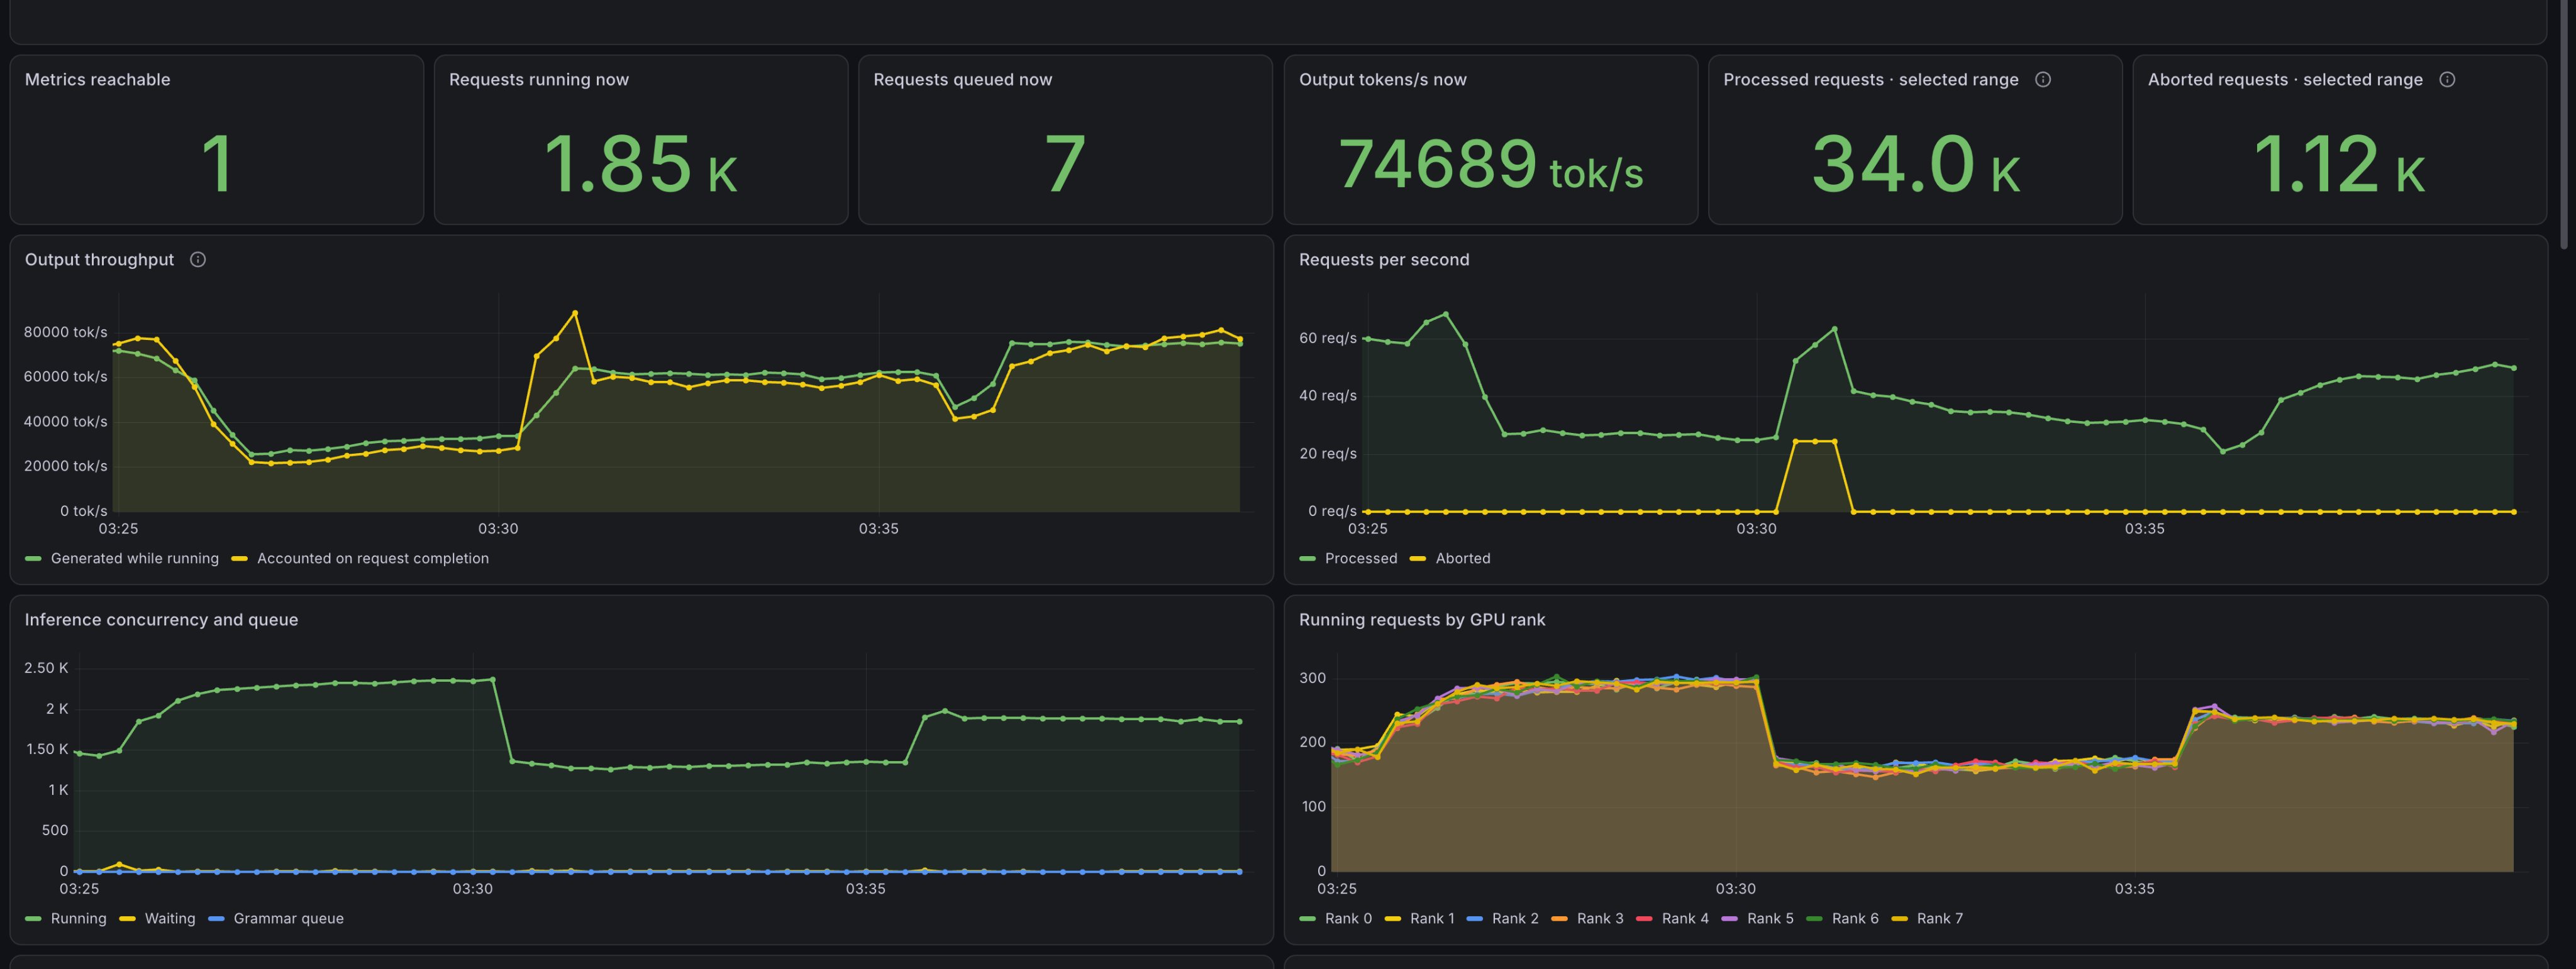Click the Aborted spike in Requests per second
Screen dimensions: 2576x969
[x=1815, y=442]
